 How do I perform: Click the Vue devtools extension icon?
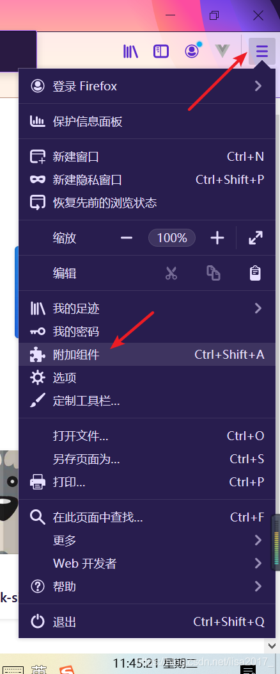click(x=222, y=51)
